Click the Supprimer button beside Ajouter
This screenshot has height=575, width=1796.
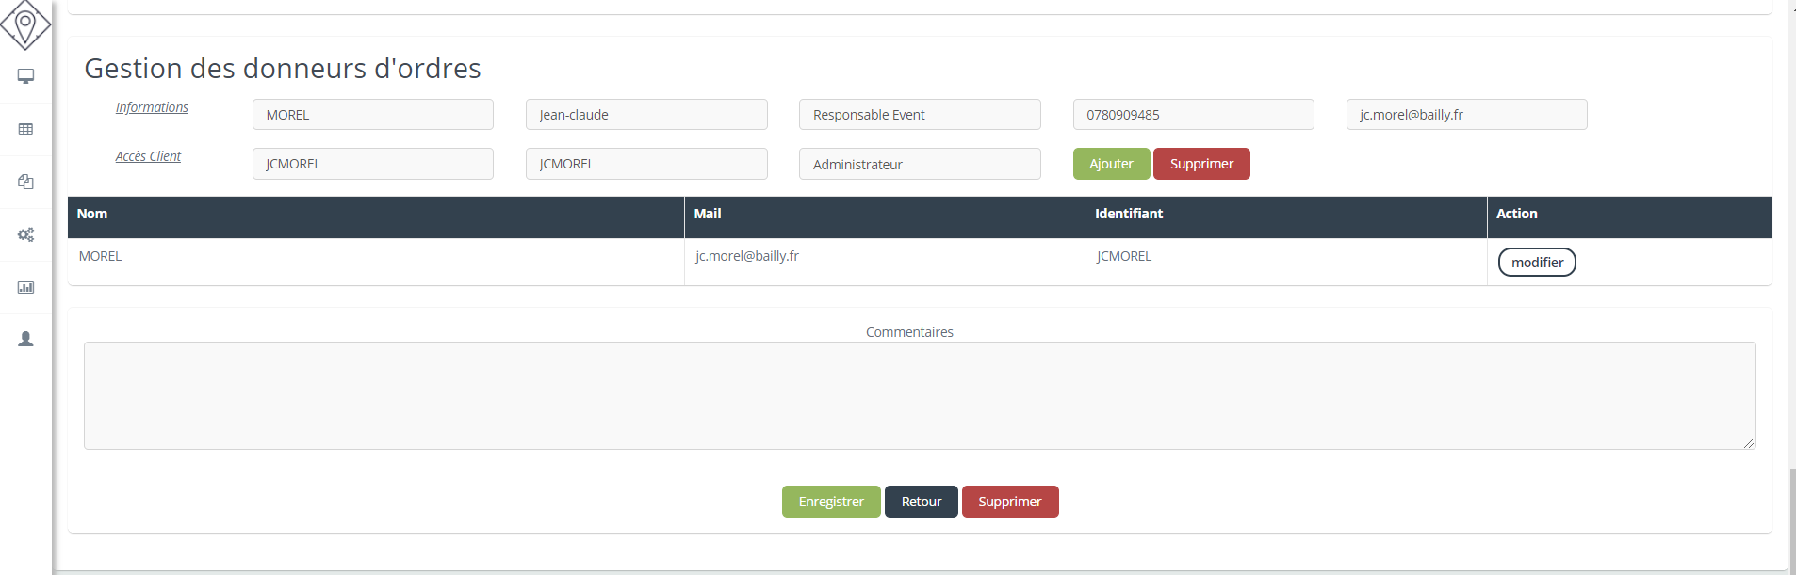click(x=1201, y=164)
